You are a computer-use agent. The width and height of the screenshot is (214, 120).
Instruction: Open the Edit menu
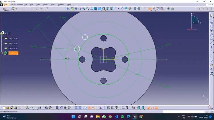pyautogui.click(x=32, y=5)
